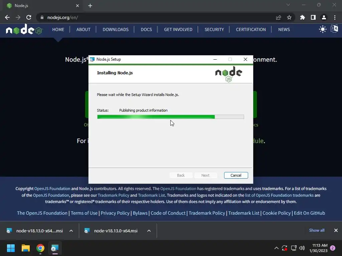342x256 pixels.
Task: Open the first OpenJS Foundation copyright link
Action: pyautogui.click(x=52, y=189)
